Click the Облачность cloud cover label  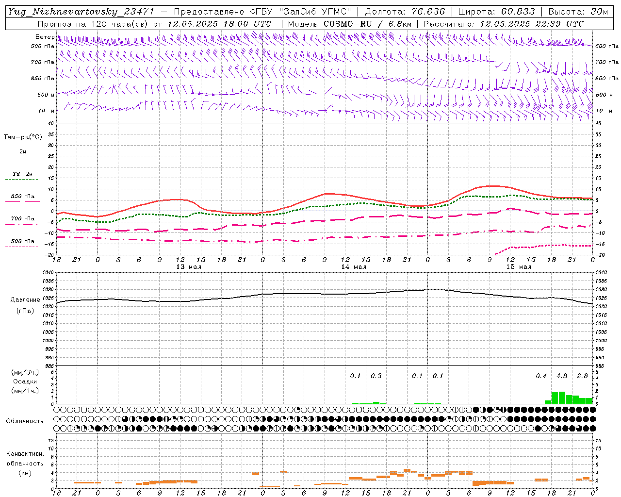(x=25, y=421)
